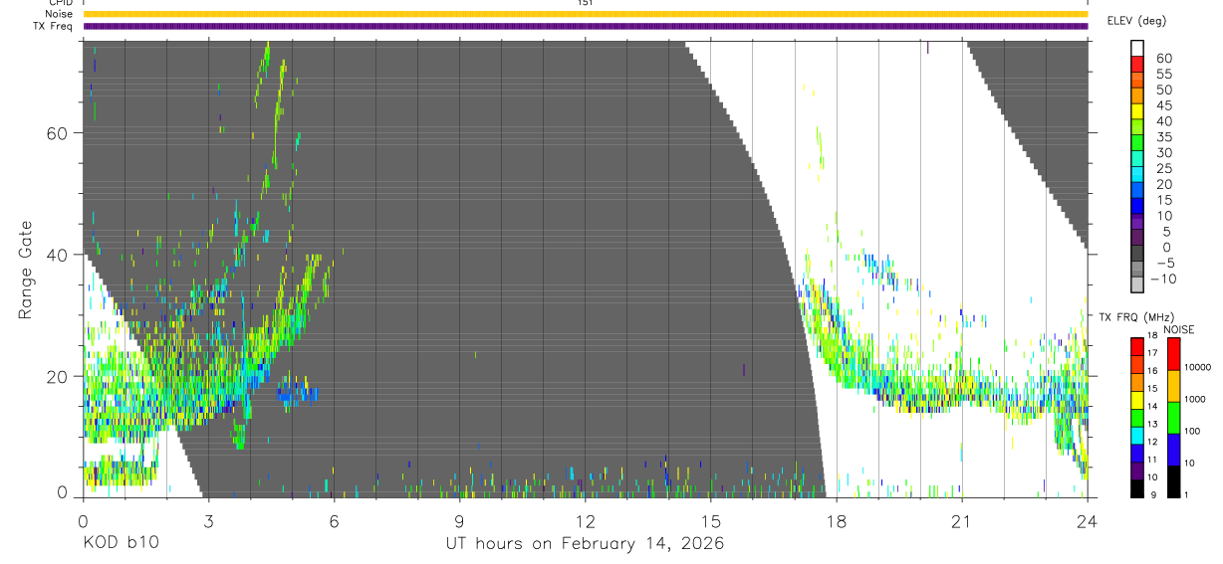1223x564 pixels.
Task: Click the '9' hour tick label on the time axis
Action: [459, 521]
